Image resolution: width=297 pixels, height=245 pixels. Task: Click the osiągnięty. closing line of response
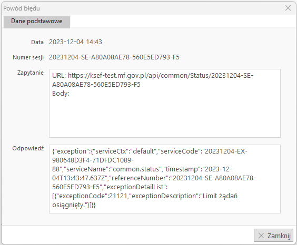74,205
